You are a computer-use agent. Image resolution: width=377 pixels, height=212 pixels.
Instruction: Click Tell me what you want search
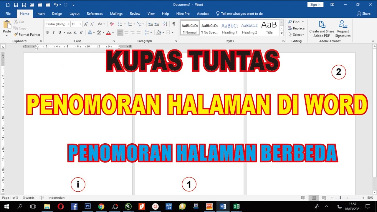239,14
